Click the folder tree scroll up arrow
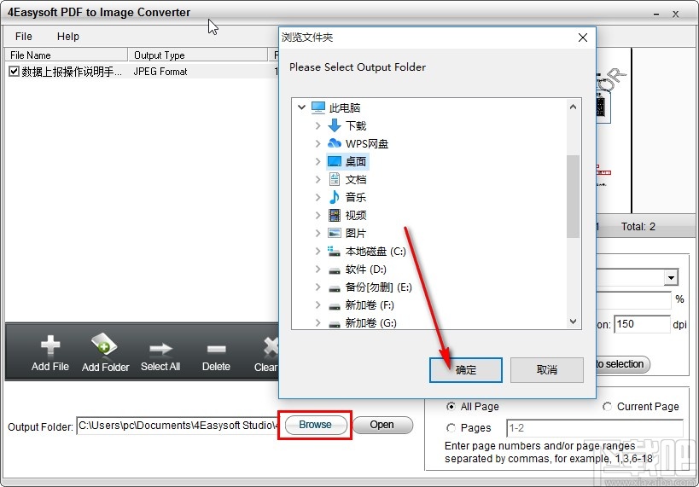 tap(574, 107)
